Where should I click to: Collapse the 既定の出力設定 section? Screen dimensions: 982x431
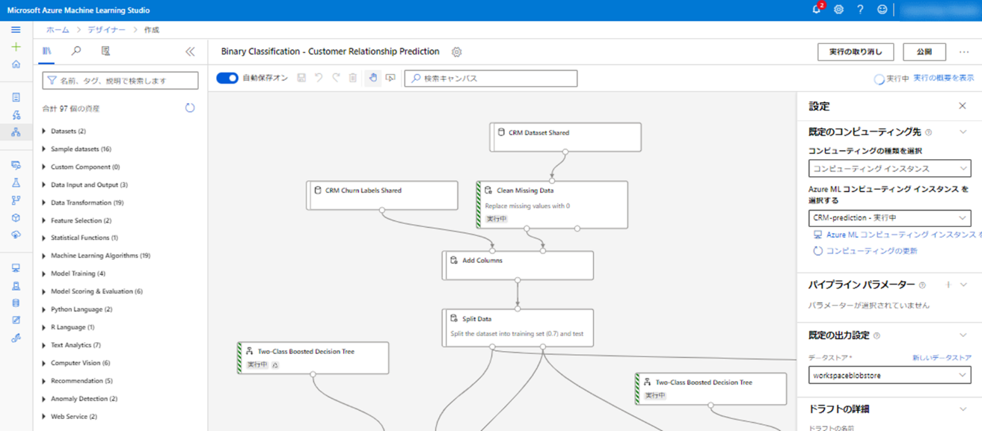point(963,335)
